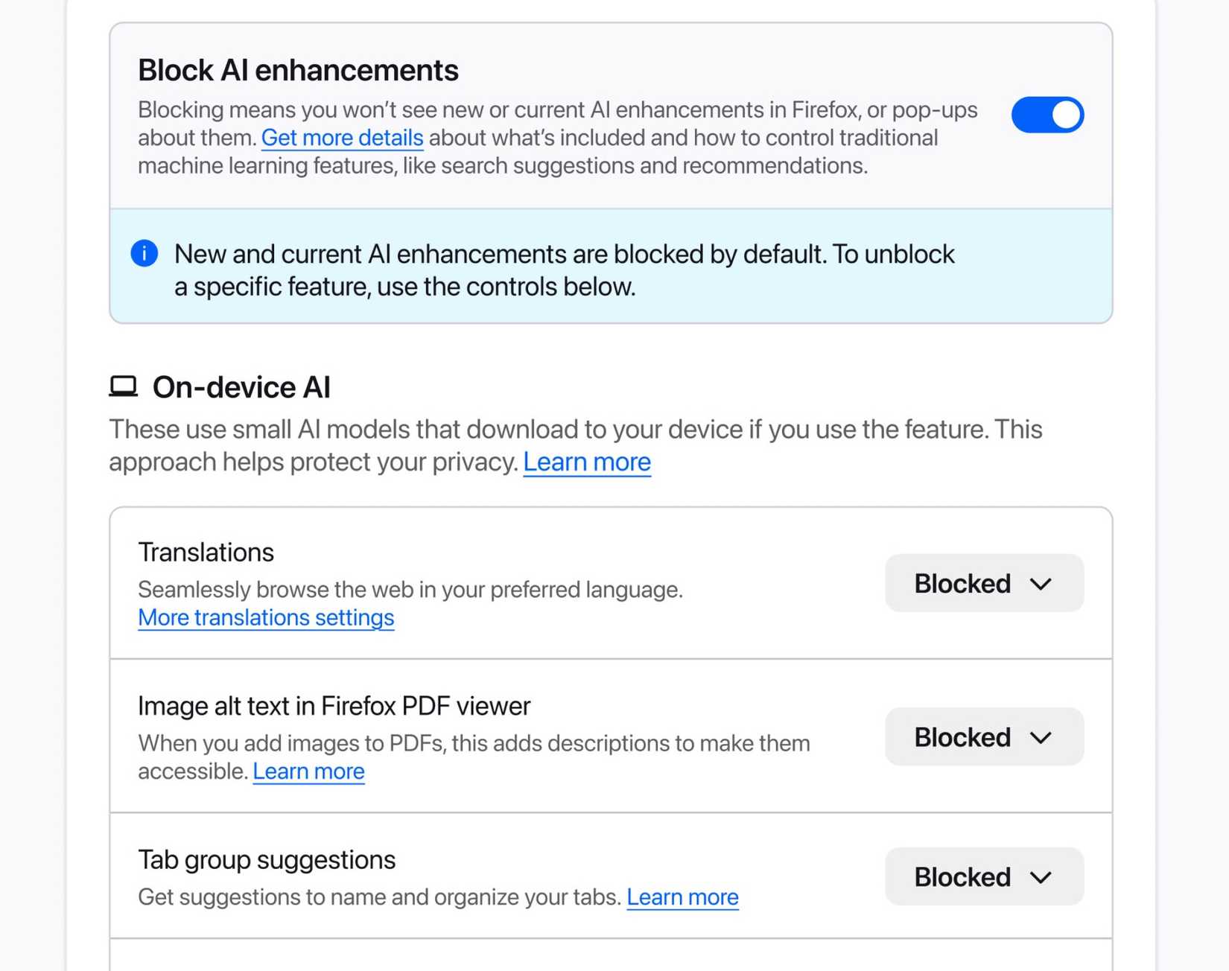Click the Tab group suggestions title

(x=267, y=860)
